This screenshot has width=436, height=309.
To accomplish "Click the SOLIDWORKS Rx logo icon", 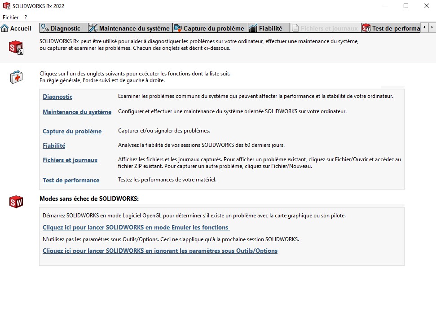I will pos(16,47).
